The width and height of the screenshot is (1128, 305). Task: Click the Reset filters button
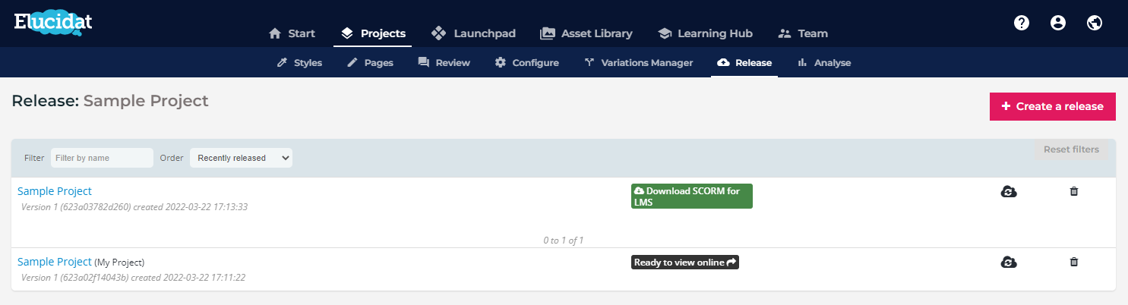[x=1071, y=149]
